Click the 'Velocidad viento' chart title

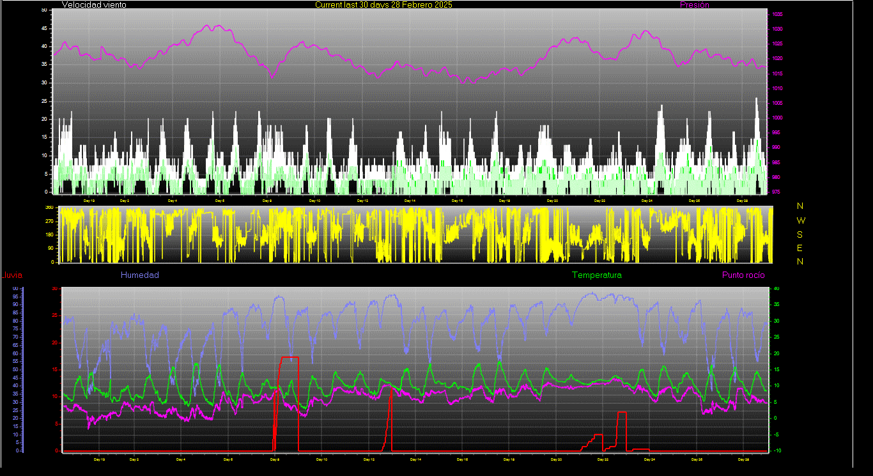click(x=94, y=4)
